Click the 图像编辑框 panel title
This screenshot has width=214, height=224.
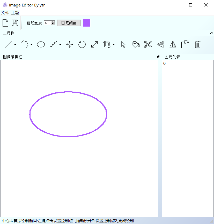(13, 57)
